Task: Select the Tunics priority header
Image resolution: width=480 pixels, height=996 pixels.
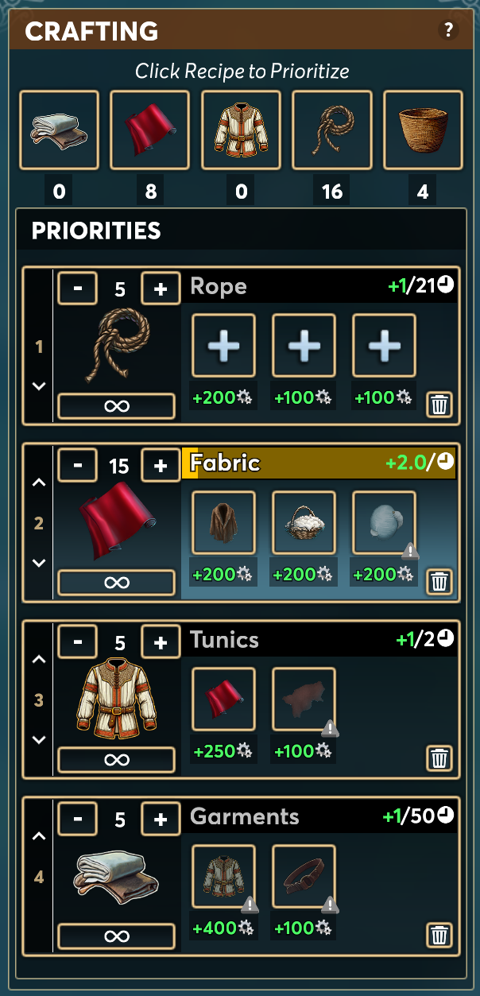Action: coord(320,639)
